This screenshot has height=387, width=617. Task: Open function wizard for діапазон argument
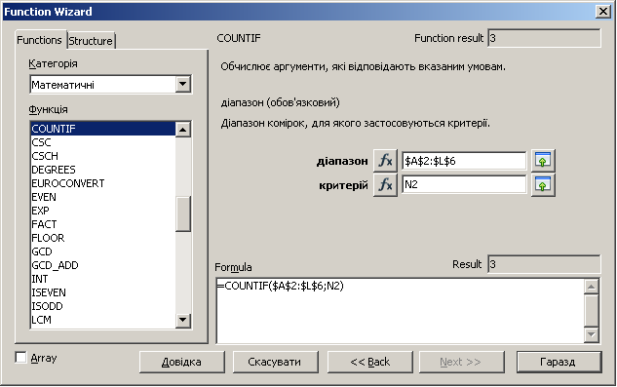(385, 161)
